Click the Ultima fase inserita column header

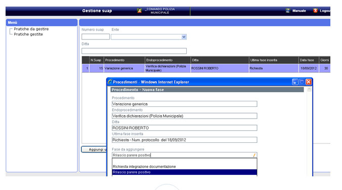coord(274,60)
